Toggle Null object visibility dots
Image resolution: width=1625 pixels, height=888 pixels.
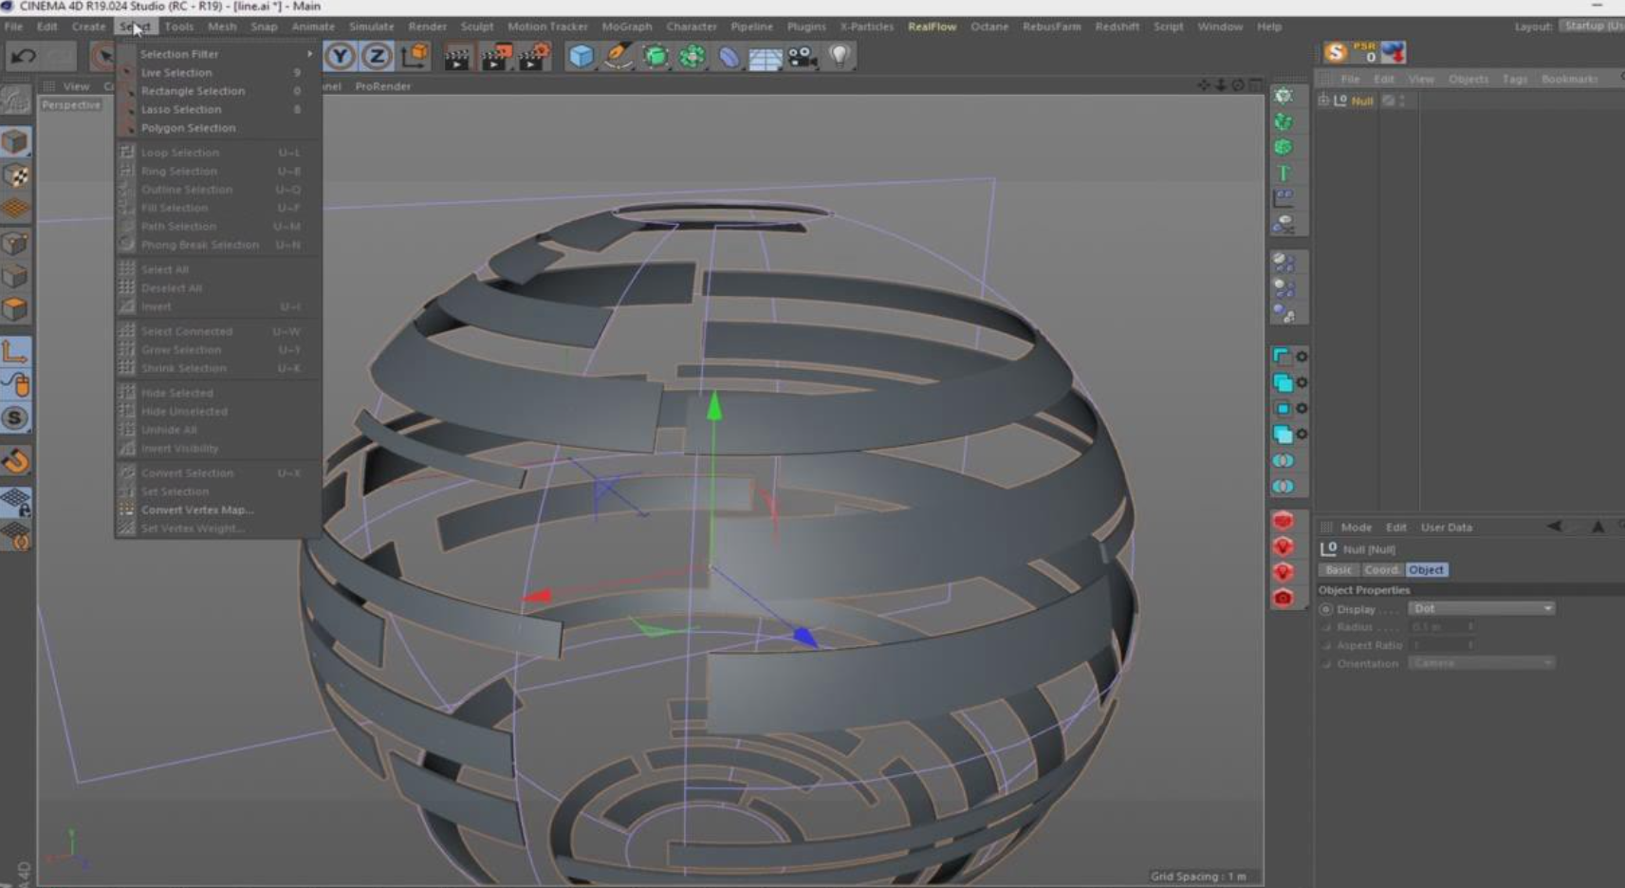pyautogui.click(x=1401, y=101)
